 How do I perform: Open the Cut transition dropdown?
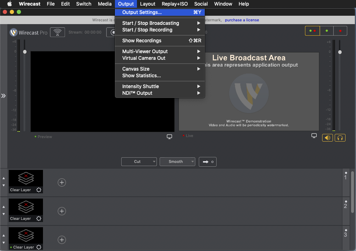point(139,162)
